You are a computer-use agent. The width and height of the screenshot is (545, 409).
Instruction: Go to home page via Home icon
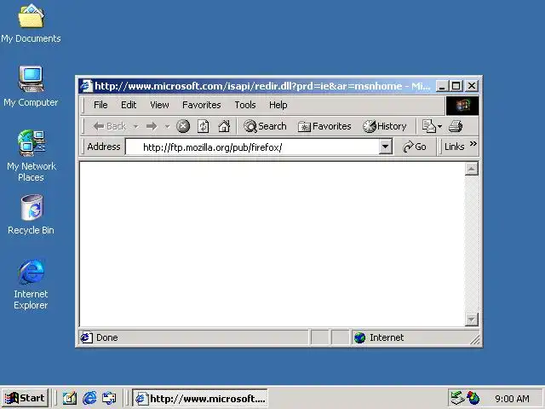click(x=224, y=126)
